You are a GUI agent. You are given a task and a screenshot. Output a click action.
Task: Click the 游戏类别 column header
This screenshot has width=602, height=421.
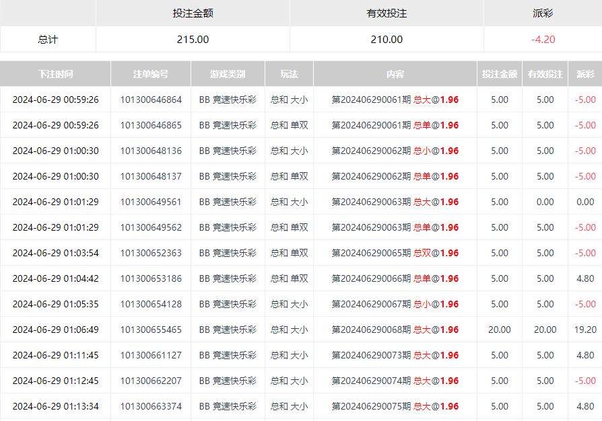(228, 74)
